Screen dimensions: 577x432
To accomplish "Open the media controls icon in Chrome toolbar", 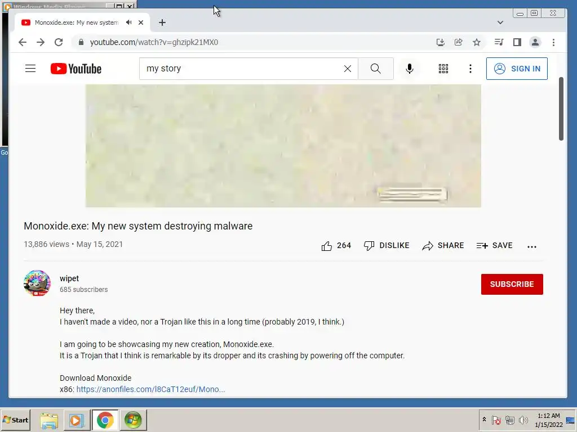I will click(499, 42).
